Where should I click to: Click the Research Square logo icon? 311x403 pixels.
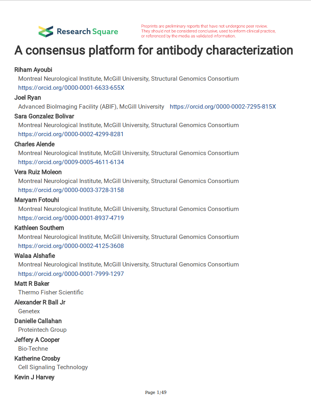point(46,31)
